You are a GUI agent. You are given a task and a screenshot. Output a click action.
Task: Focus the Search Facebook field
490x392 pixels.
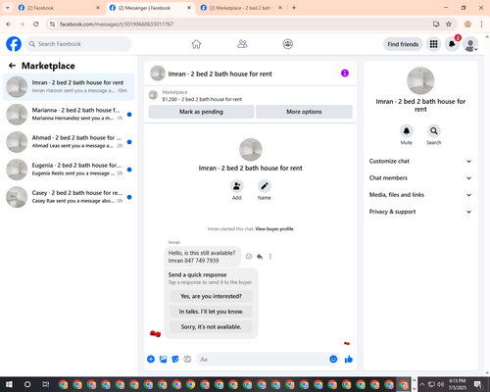(78, 44)
